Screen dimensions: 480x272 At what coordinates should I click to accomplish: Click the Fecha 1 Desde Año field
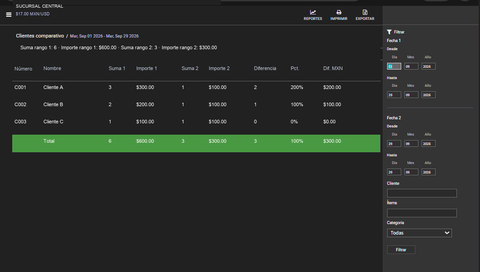pos(428,66)
